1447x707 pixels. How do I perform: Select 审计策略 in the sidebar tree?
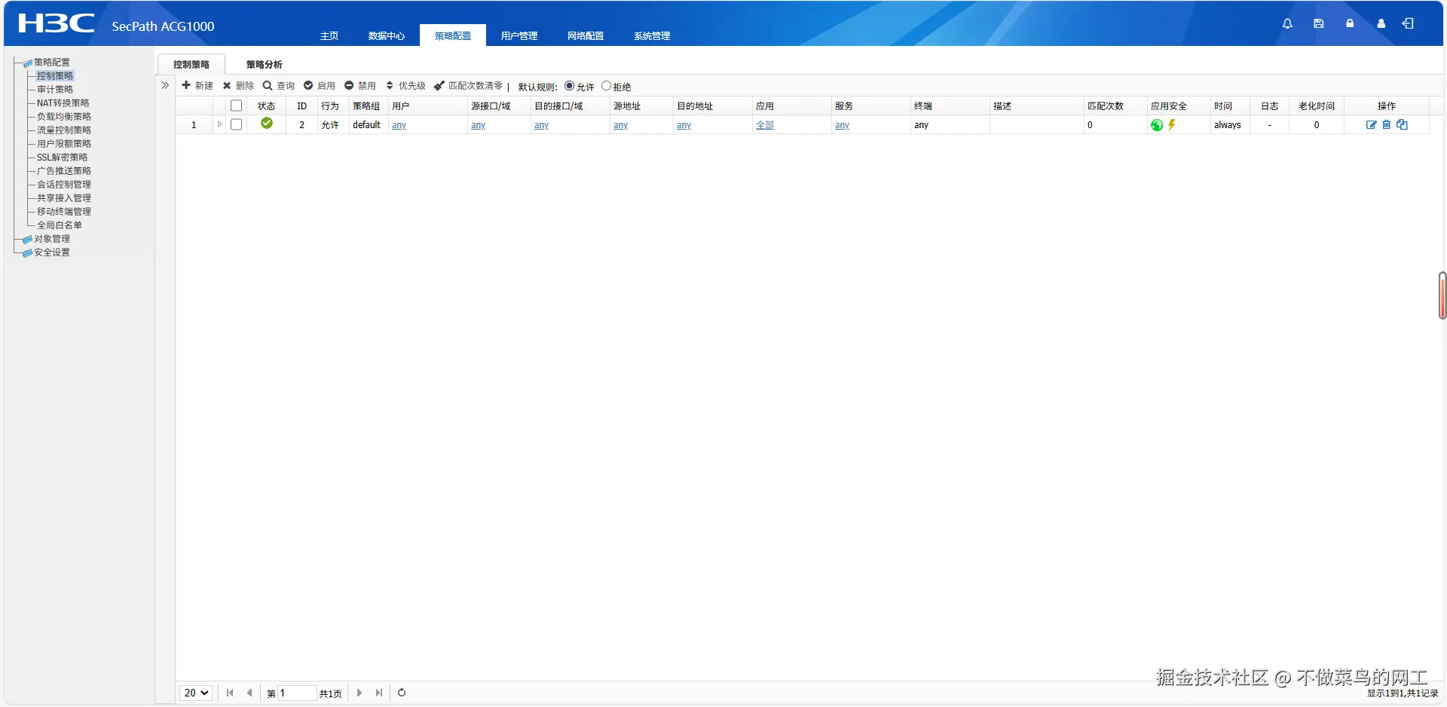(55, 90)
